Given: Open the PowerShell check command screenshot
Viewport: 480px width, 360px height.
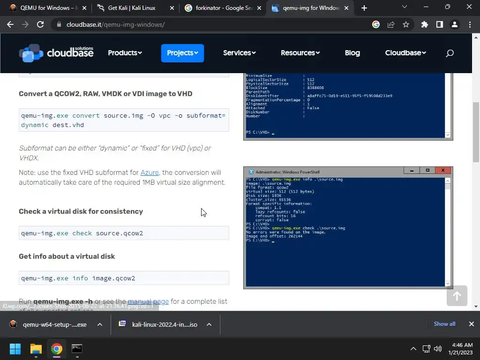Looking at the screenshot, I should pyautogui.click(x=348, y=228).
